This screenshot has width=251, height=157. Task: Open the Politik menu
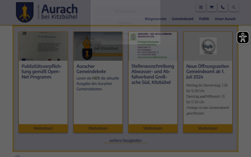coord(204,19)
